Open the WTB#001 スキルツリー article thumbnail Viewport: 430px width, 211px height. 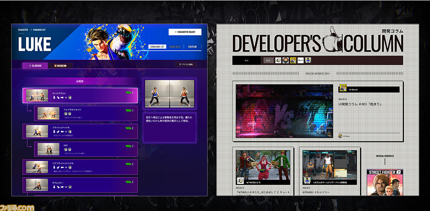(x=330, y=167)
